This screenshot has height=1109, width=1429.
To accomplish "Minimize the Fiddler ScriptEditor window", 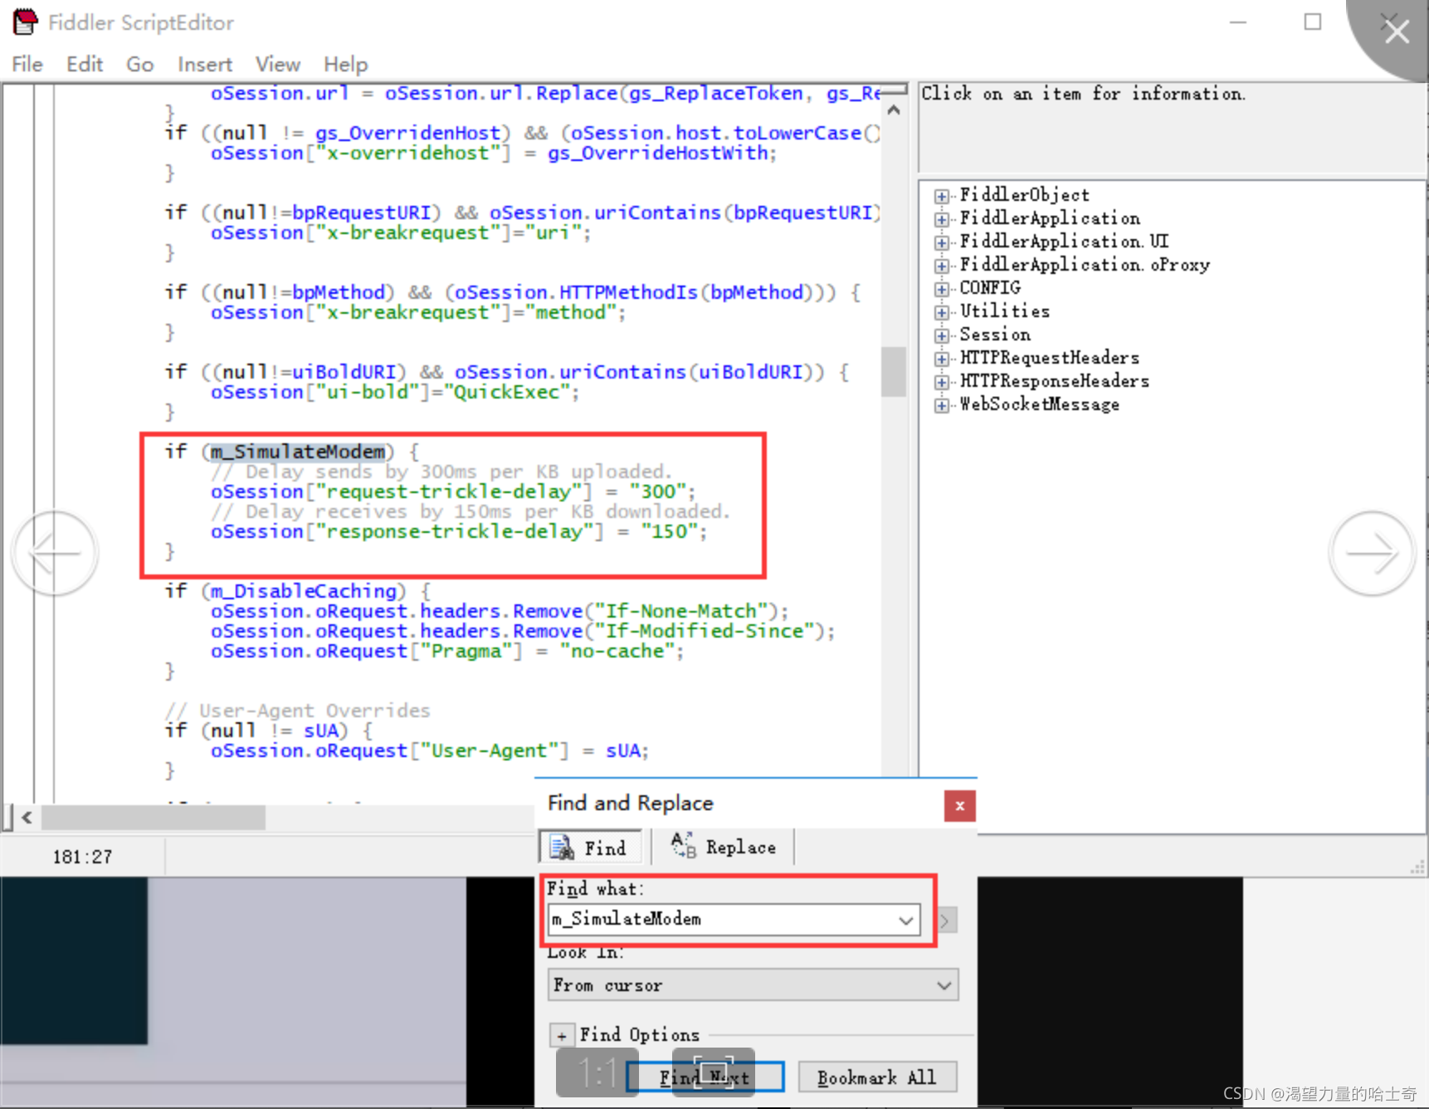I will coord(1238,22).
